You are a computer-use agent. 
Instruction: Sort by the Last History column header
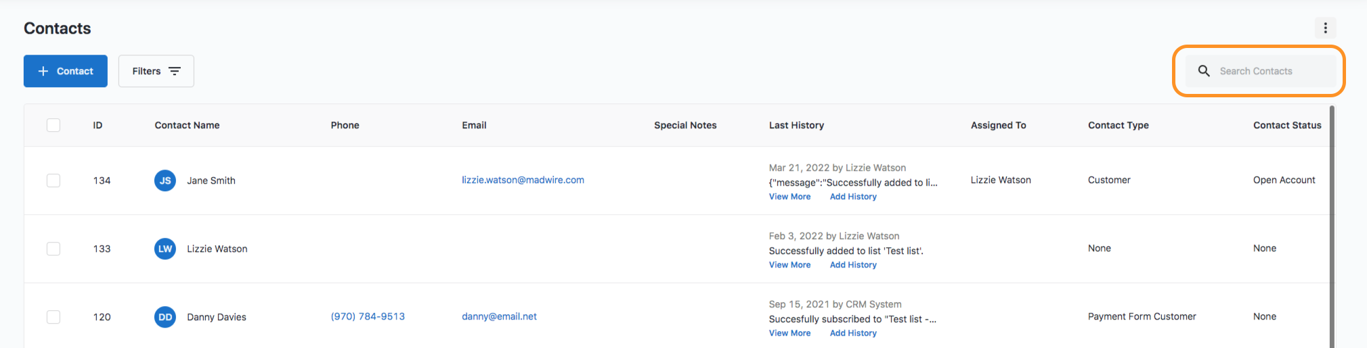tap(796, 125)
